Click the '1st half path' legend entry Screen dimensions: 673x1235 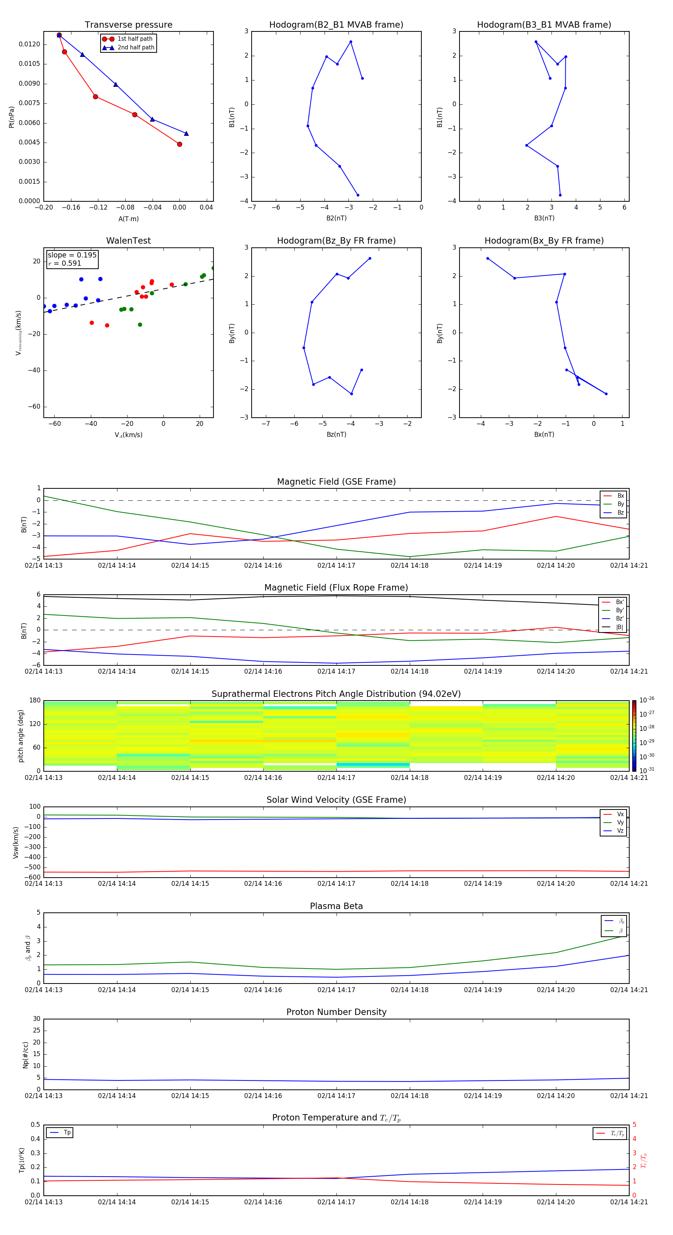point(128,39)
